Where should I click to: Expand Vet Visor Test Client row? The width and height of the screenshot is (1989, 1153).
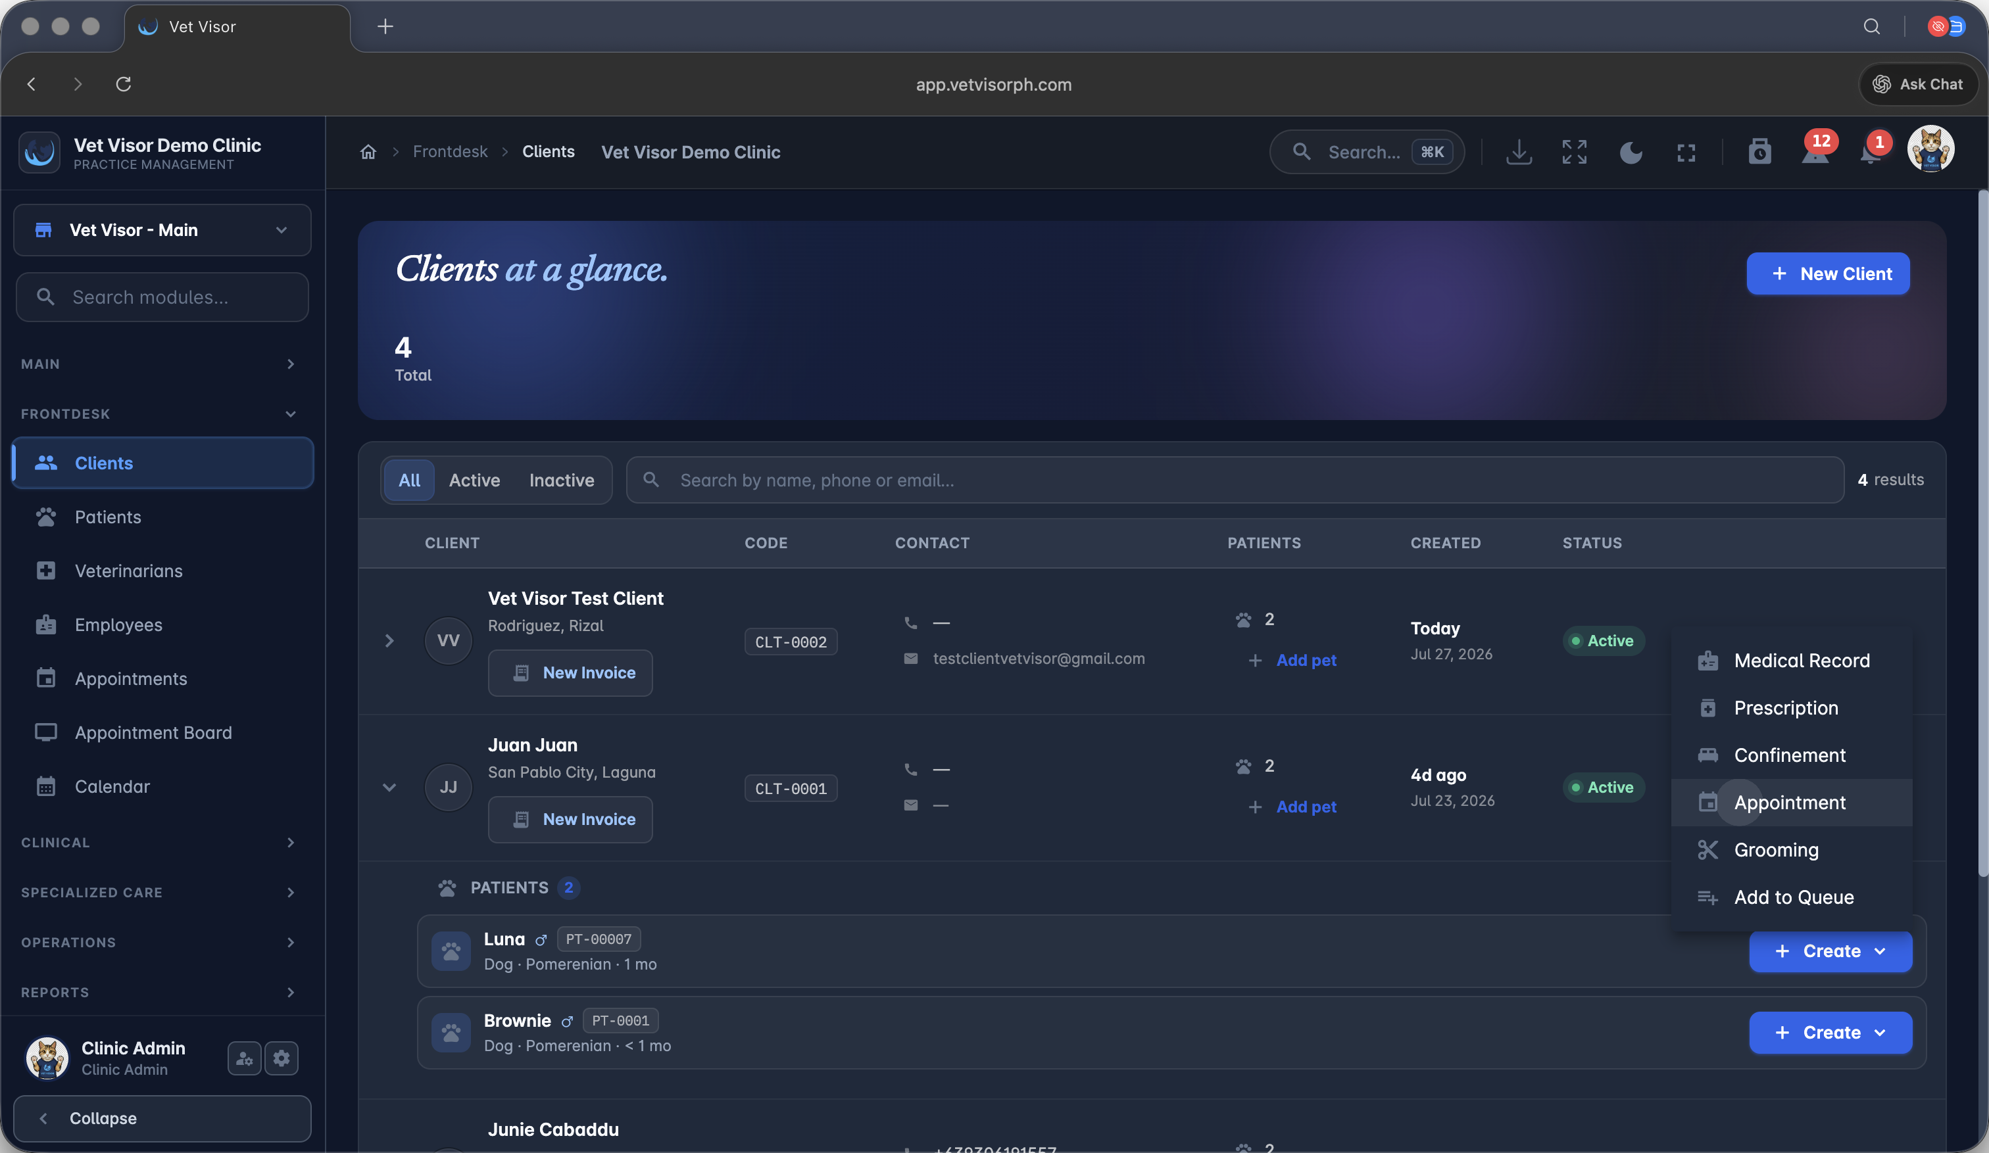tap(389, 640)
